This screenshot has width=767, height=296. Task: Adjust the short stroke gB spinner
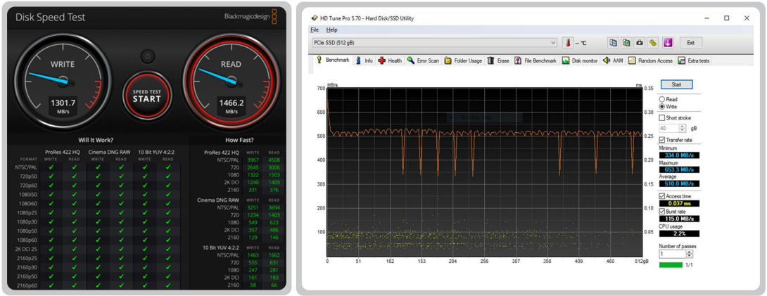[x=683, y=128]
